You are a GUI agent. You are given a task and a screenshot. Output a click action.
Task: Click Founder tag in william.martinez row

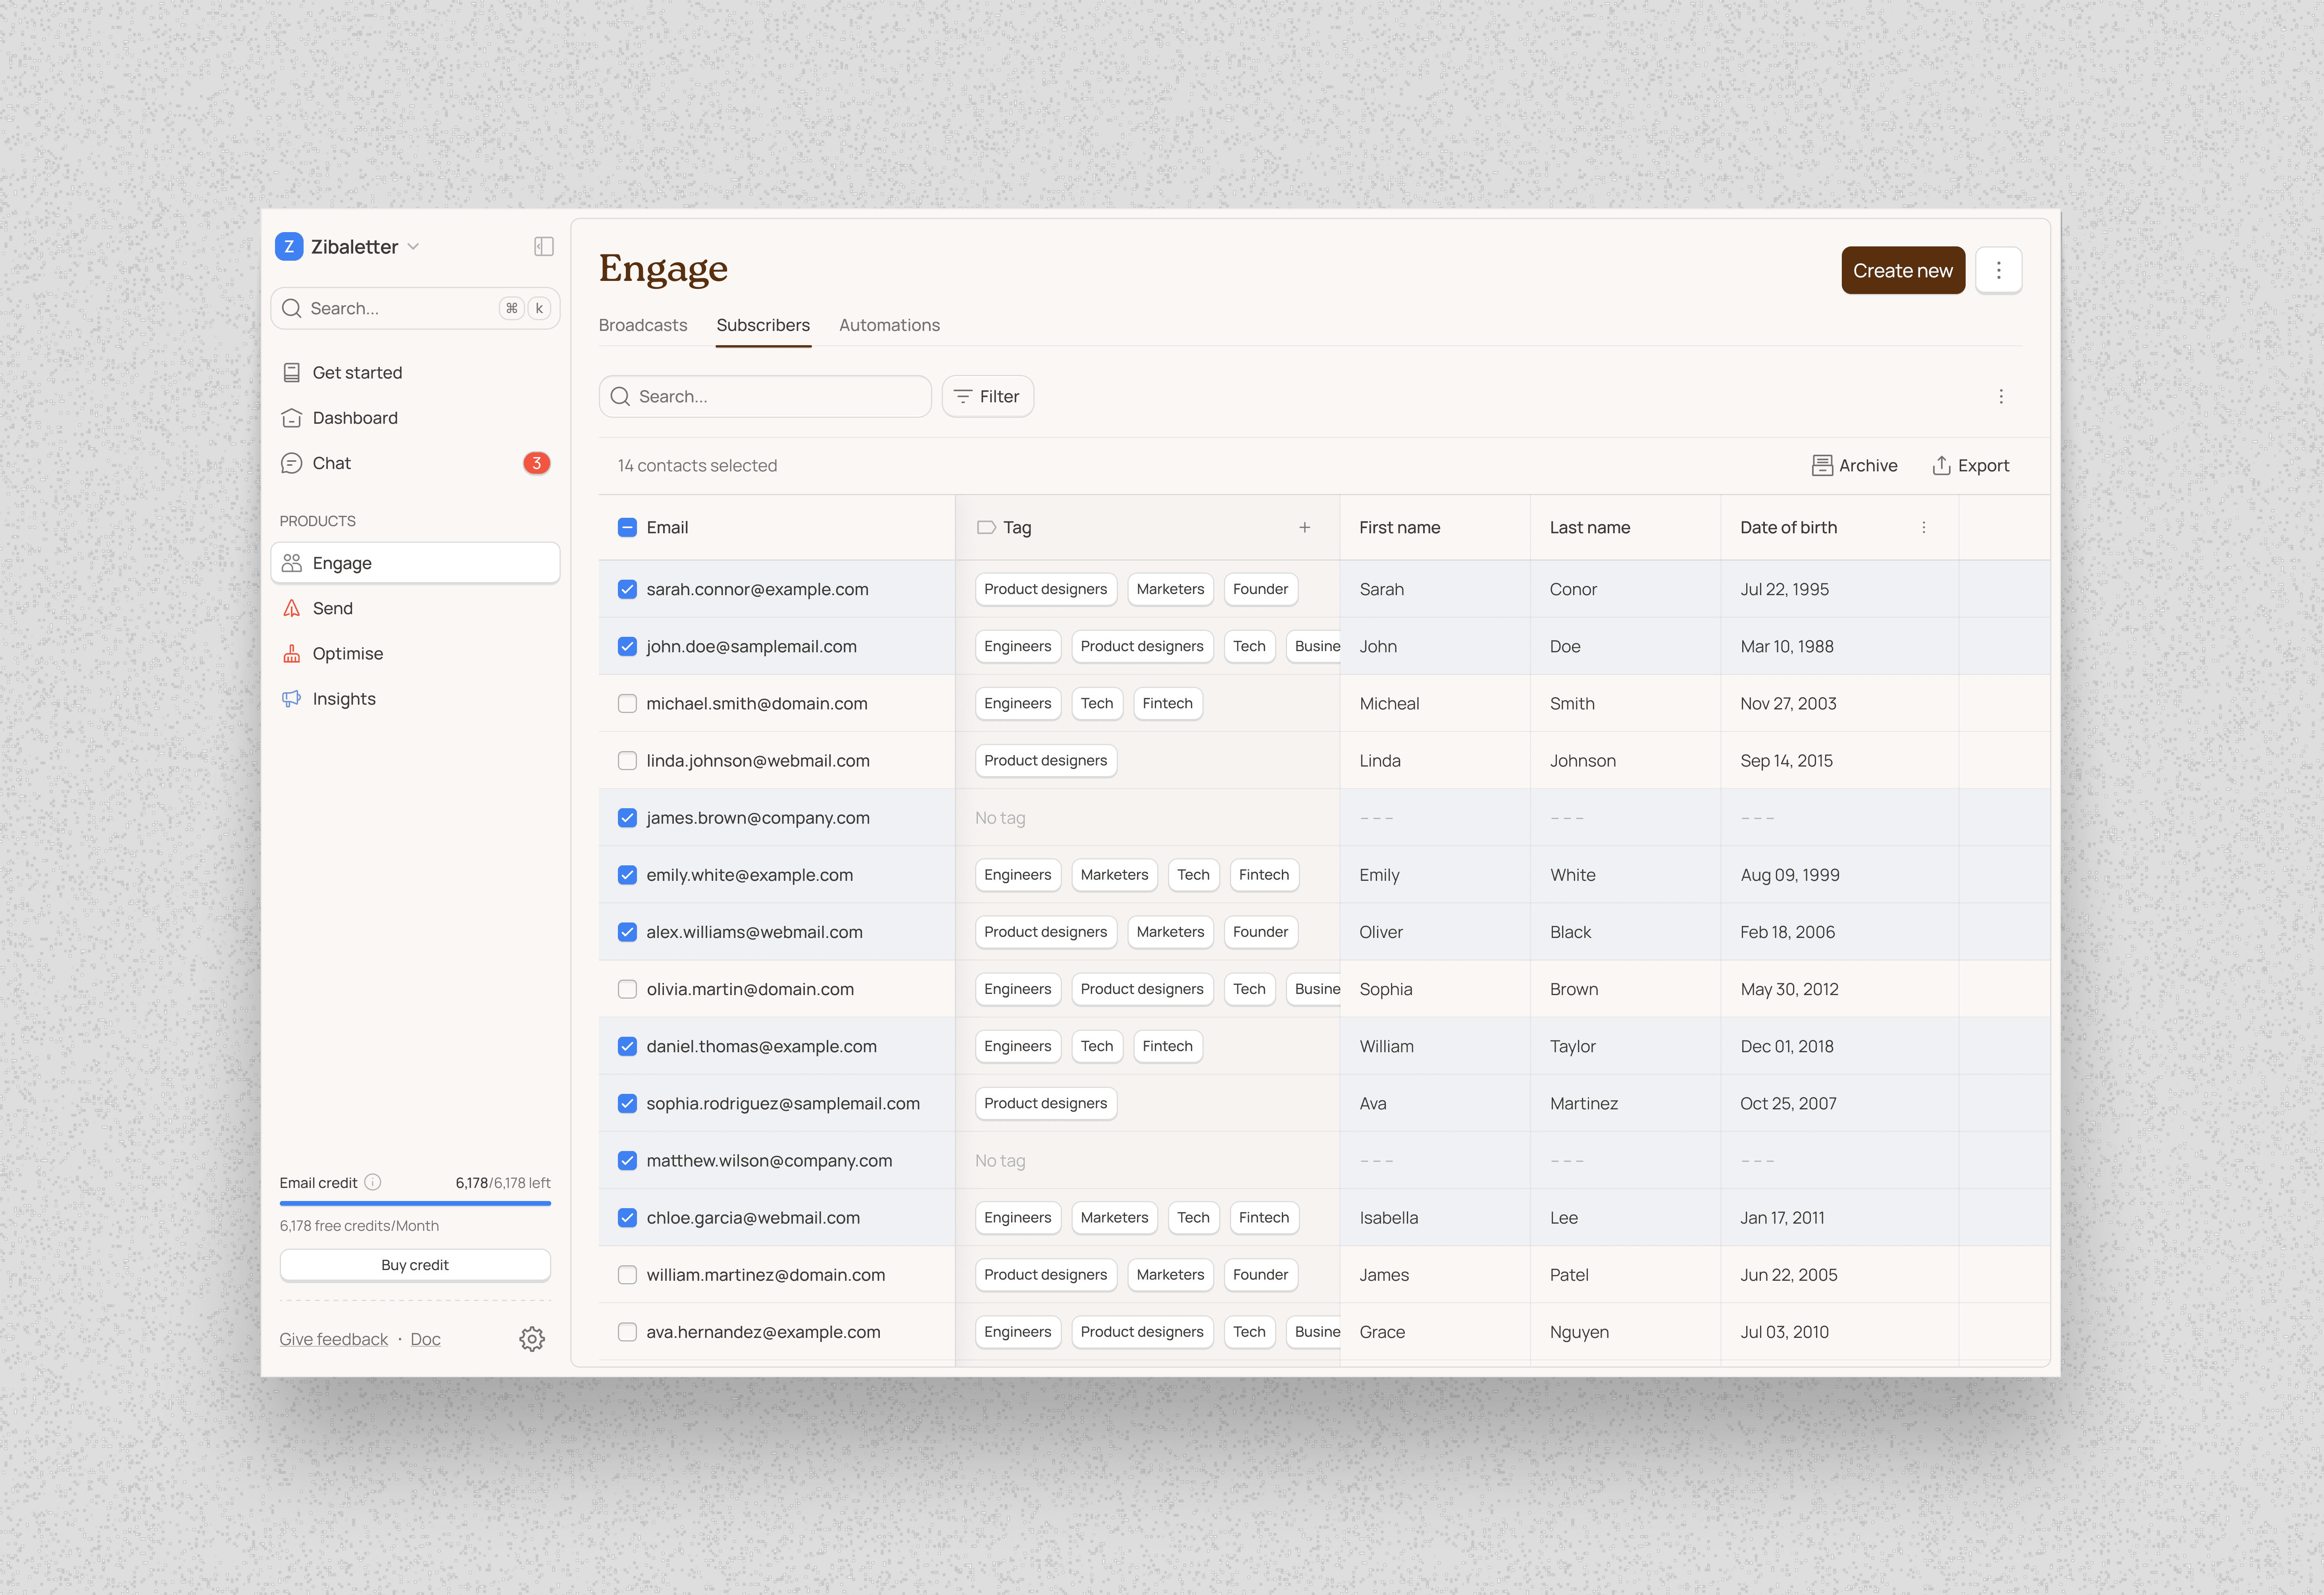coord(1260,1275)
